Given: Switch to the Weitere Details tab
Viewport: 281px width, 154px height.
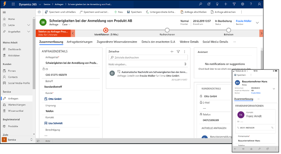Looking at the screenshot, I should (x=189, y=42).
